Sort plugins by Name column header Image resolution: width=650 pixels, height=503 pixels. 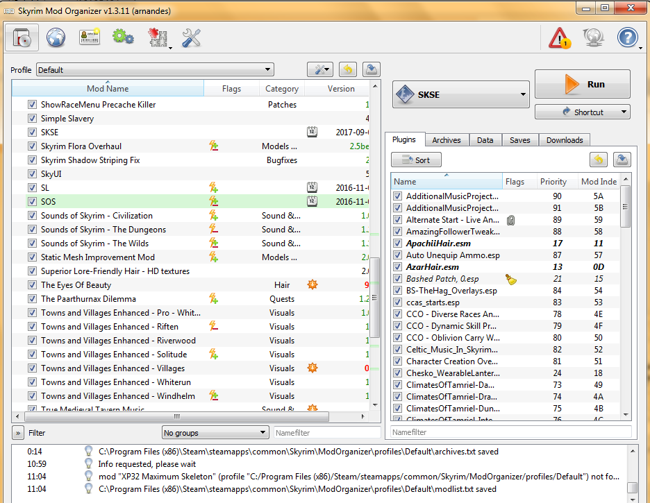(447, 181)
